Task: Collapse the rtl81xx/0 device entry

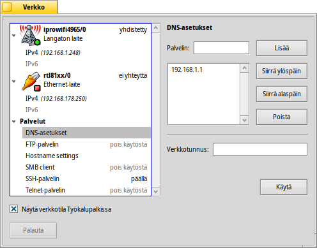Action: (14, 81)
